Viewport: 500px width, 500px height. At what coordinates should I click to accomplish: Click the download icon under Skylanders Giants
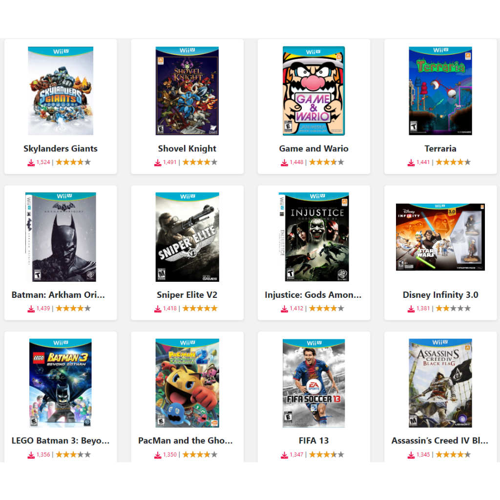point(31,163)
